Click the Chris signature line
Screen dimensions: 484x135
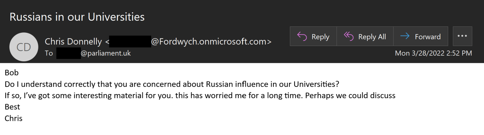pos(14,118)
